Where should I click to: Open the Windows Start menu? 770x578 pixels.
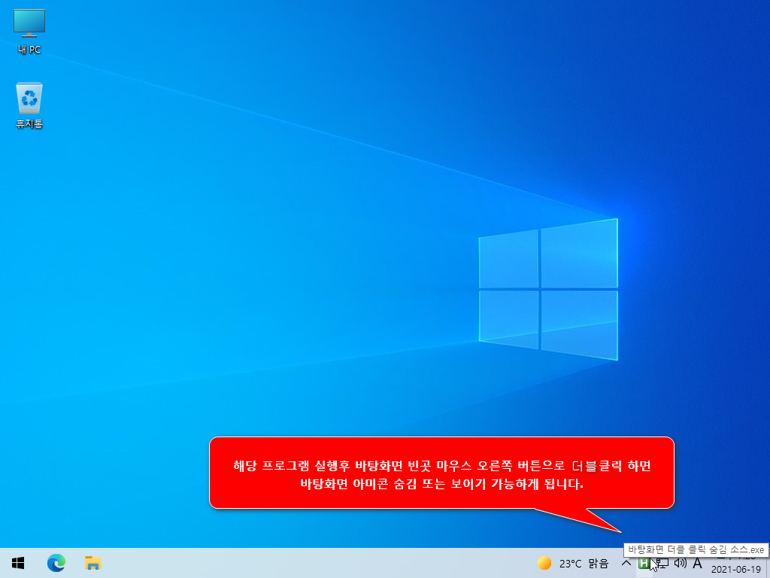(18, 563)
